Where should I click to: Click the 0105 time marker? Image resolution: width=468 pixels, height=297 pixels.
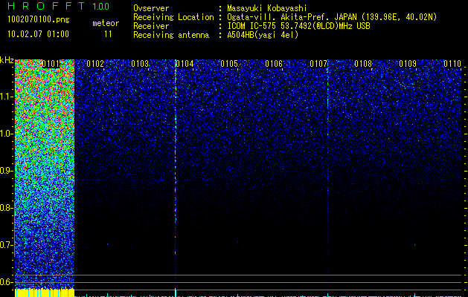[229, 64]
